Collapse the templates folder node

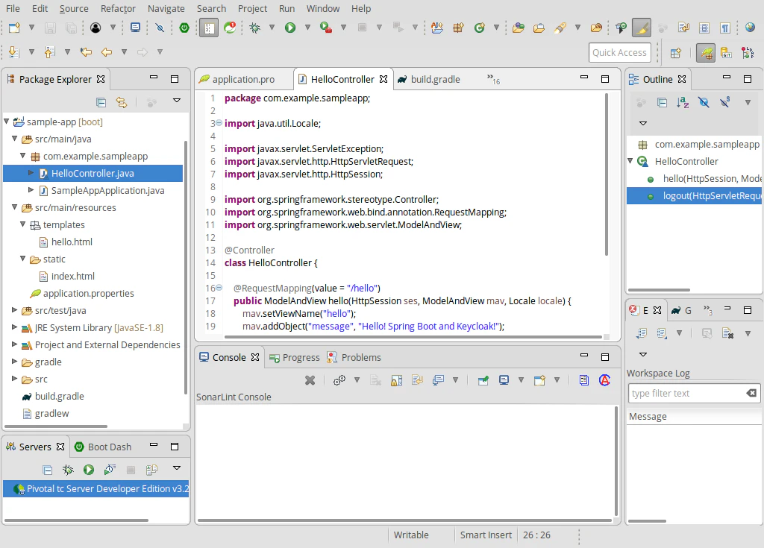point(23,224)
